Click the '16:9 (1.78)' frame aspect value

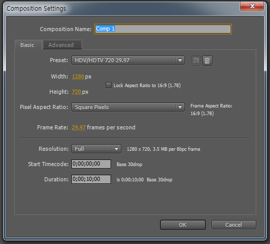[202, 114]
